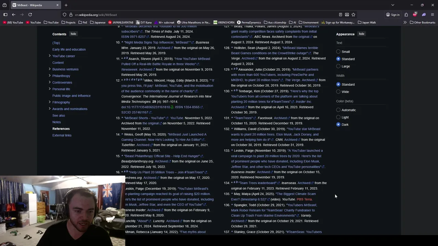This screenshot has width=438, height=246.
Task: Open the (68) YouTube bookmark
Action: coord(13,23)
